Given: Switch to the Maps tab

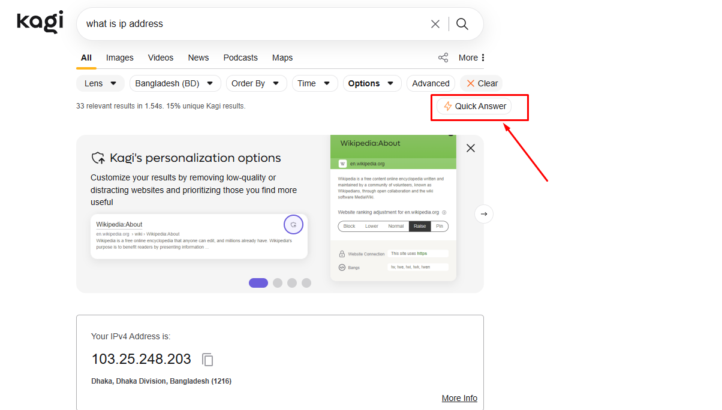Looking at the screenshot, I should (x=282, y=58).
